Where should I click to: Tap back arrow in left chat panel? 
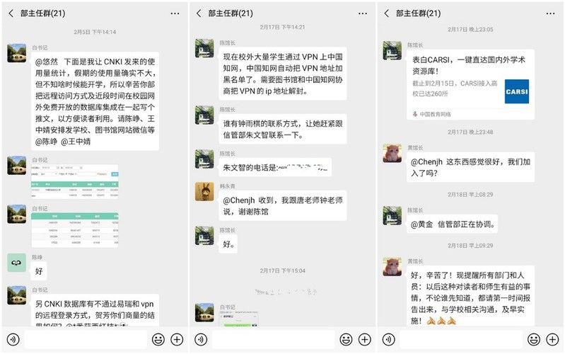pos(11,13)
